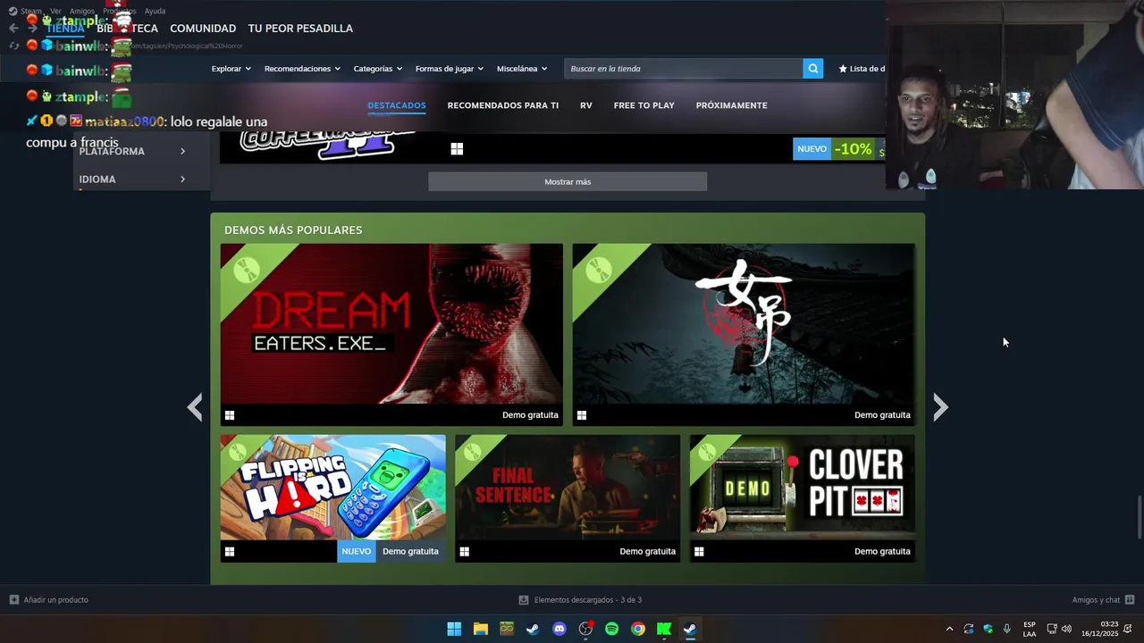Image resolution: width=1144 pixels, height=643 pixels.
Task: Open the ESP LAA language switcher
Action: [1030, 629]
